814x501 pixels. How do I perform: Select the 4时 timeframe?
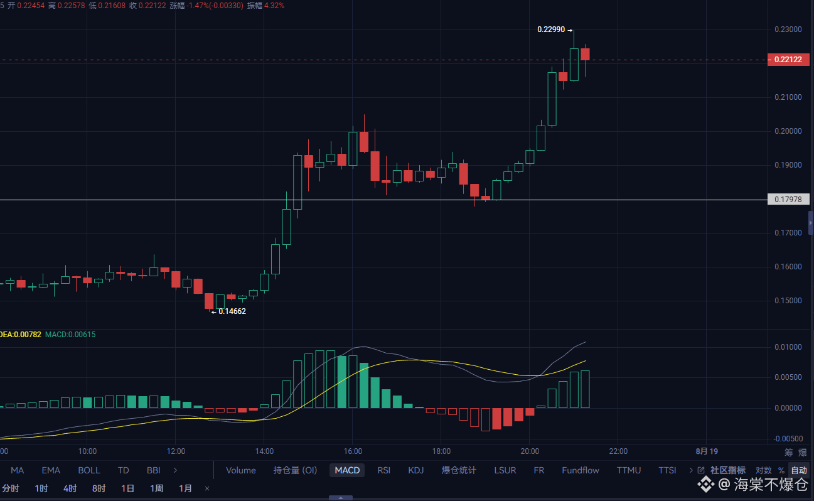click(70, 488)
